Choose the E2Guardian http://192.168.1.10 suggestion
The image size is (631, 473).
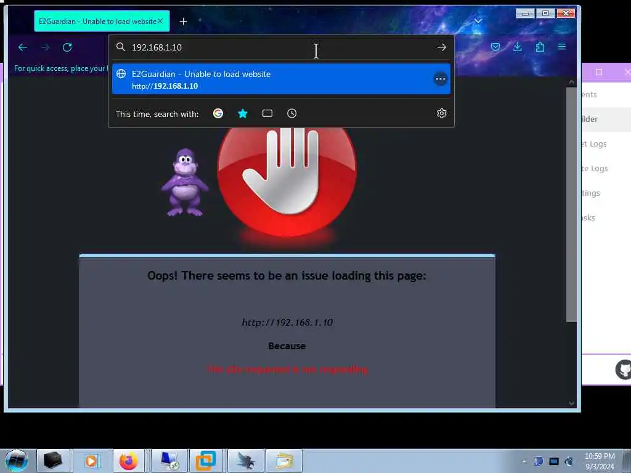tap(281, 79)
